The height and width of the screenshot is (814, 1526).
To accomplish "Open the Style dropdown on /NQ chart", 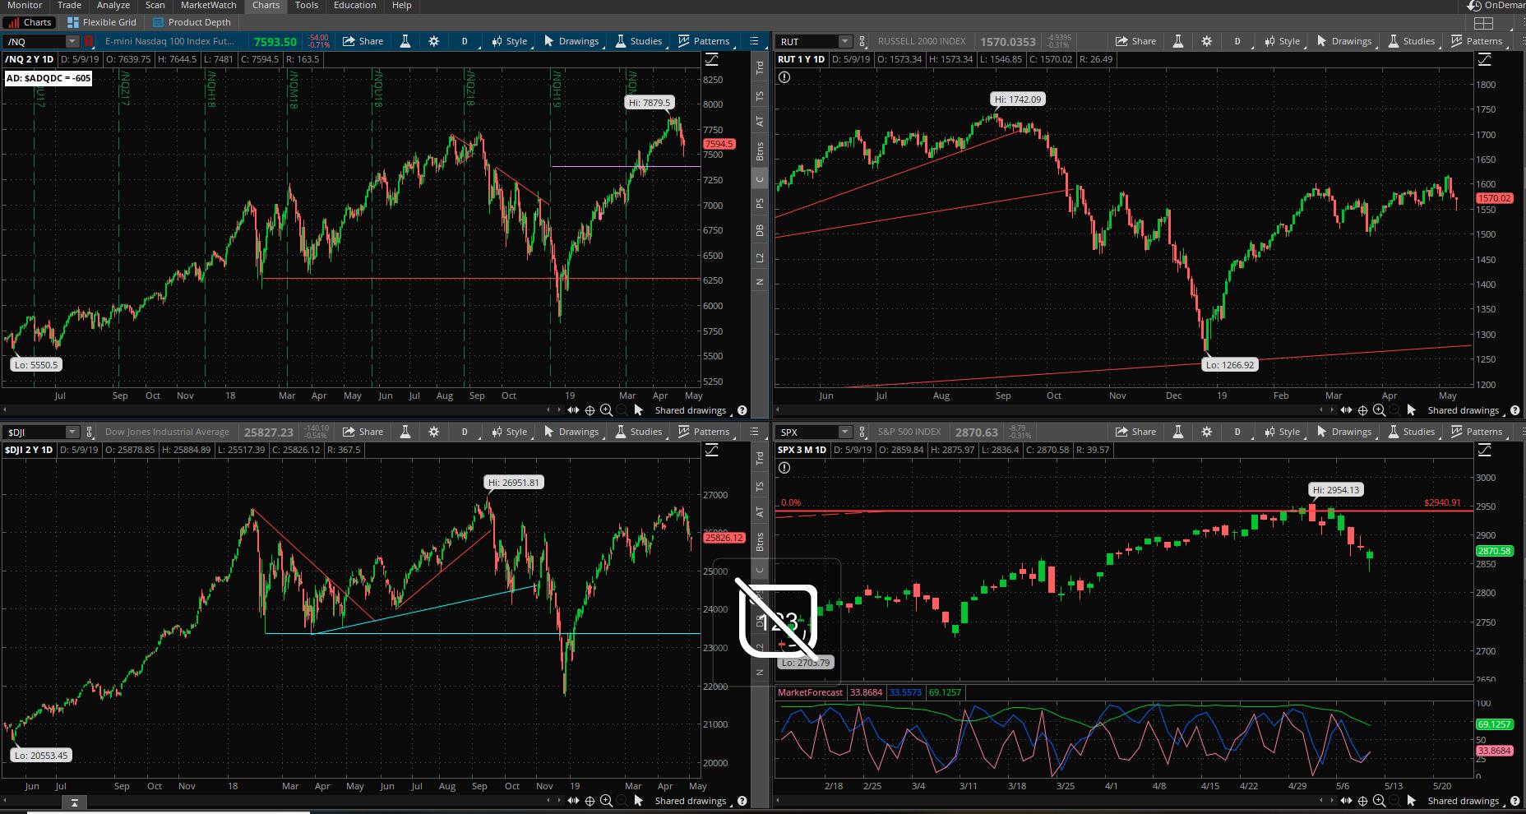I will [510, 41].
